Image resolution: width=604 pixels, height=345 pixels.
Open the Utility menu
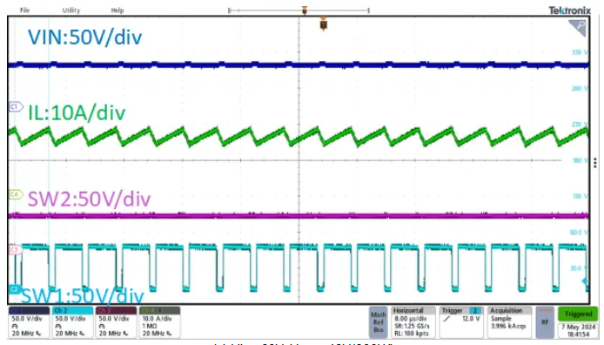[71, 10]
